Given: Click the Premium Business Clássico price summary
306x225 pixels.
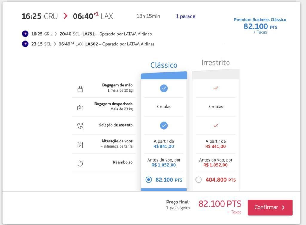Looking at the screenshot, I should click(x=260, y=25).
